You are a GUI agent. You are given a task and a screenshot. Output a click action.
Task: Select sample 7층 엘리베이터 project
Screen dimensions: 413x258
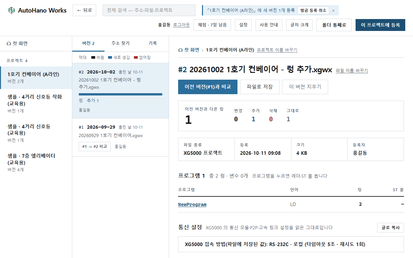(x=36, y=162)
